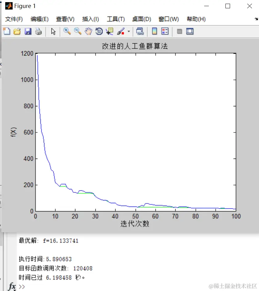
Task: Click the y-axis tick label 1200
Action: pos(27,54)
